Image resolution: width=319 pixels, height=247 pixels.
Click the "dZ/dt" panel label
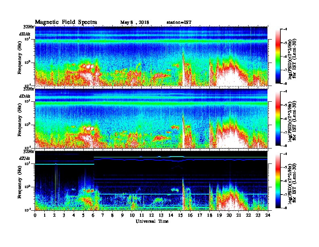pyautogui.click(x=25, y=158)
